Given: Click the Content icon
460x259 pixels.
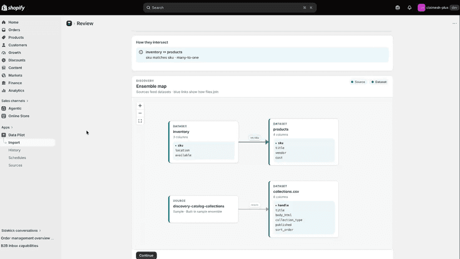Looking at the screenshot, I should [x=3, y=68].
